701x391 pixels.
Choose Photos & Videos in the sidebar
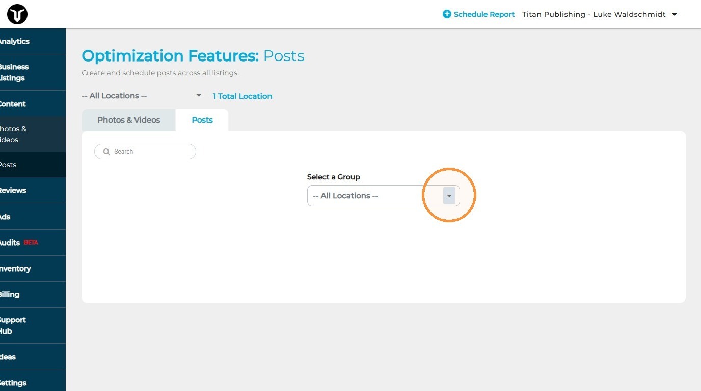[33, 134]
